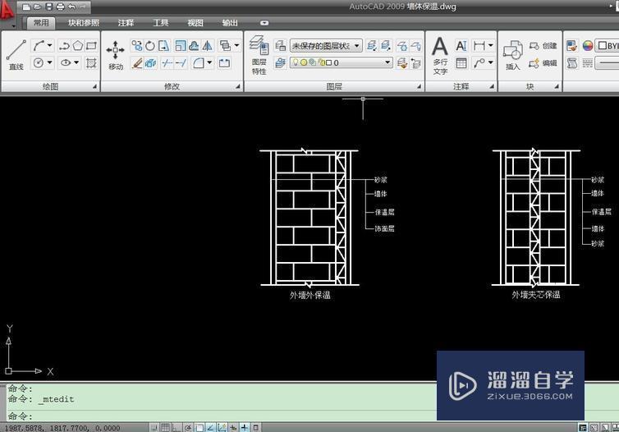This screenshot has width=619, height=432.
Task: Click the Hatch tool icon
Action: click(x=91, y=62)
